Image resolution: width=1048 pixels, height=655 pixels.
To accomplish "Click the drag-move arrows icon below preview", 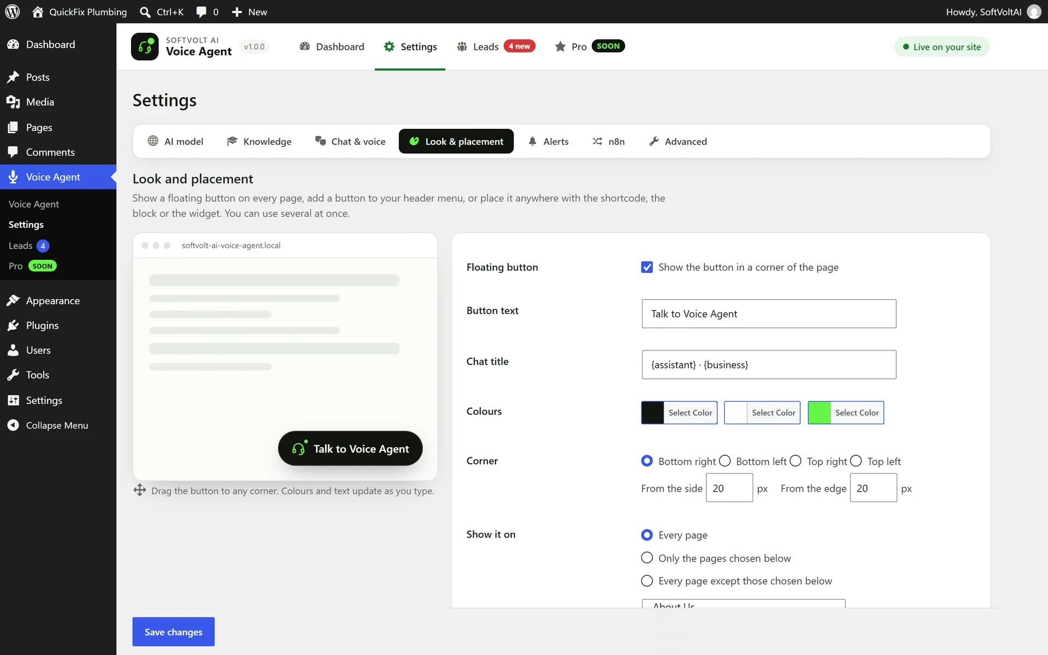I will (x=140, y=490).
